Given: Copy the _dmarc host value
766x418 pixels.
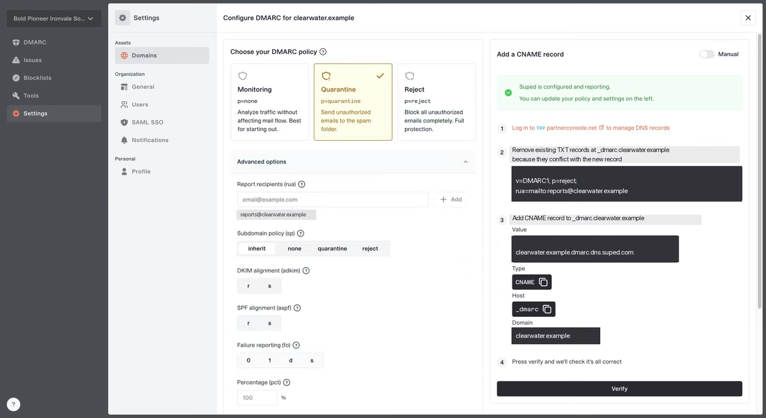Looking at the screenshot, I should tap(547, 309).
